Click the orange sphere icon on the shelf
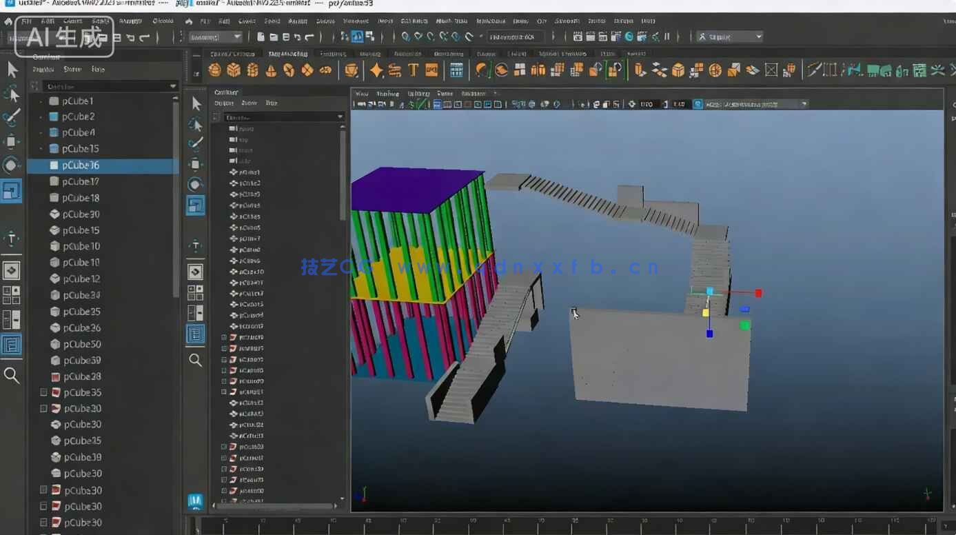This screenshot has height=535, width=956. click(x=214, y=70)
